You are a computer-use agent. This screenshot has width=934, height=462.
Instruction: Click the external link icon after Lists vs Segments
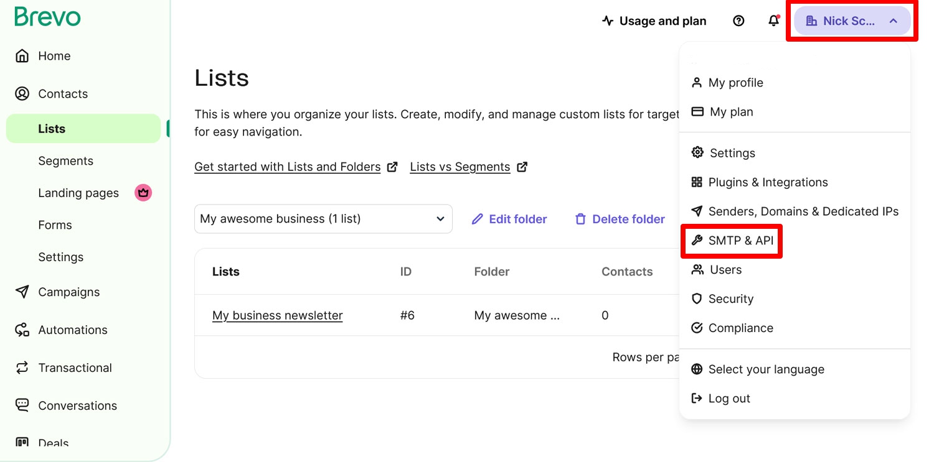(522, 167)
